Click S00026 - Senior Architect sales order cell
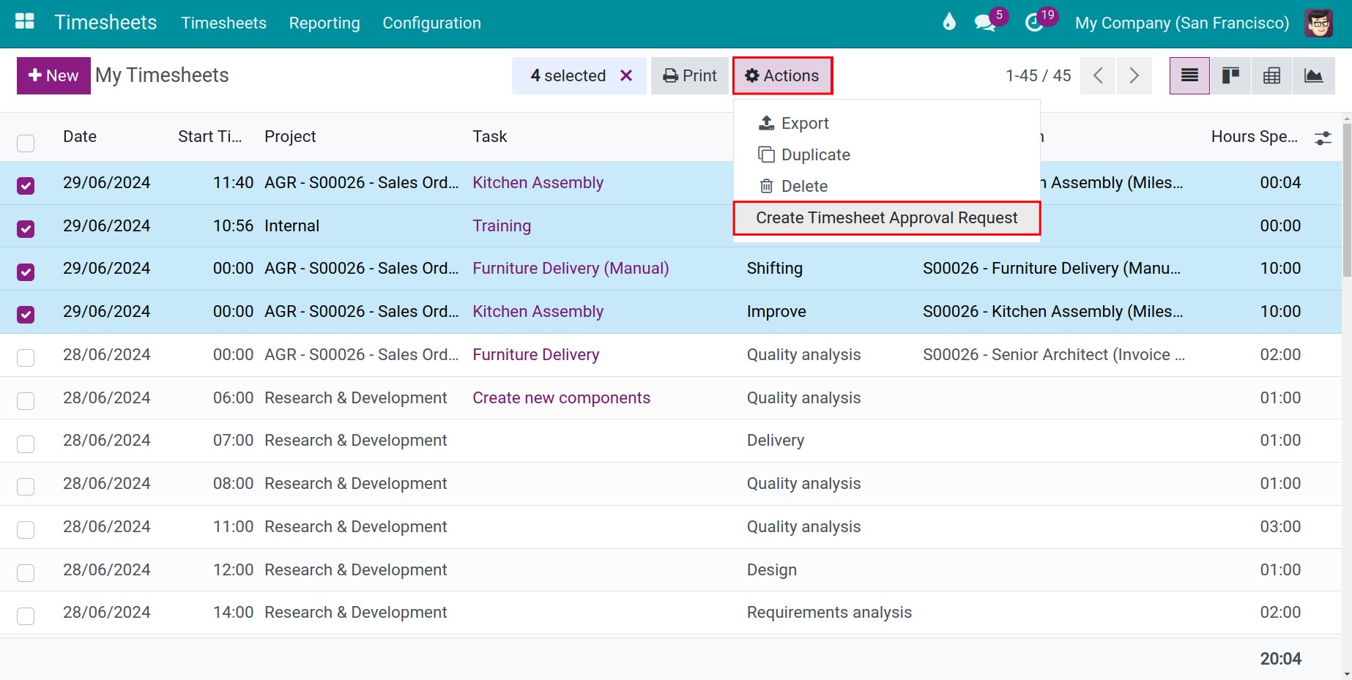The height and width of the screenshot is (680, 1352). [1054, 355]
